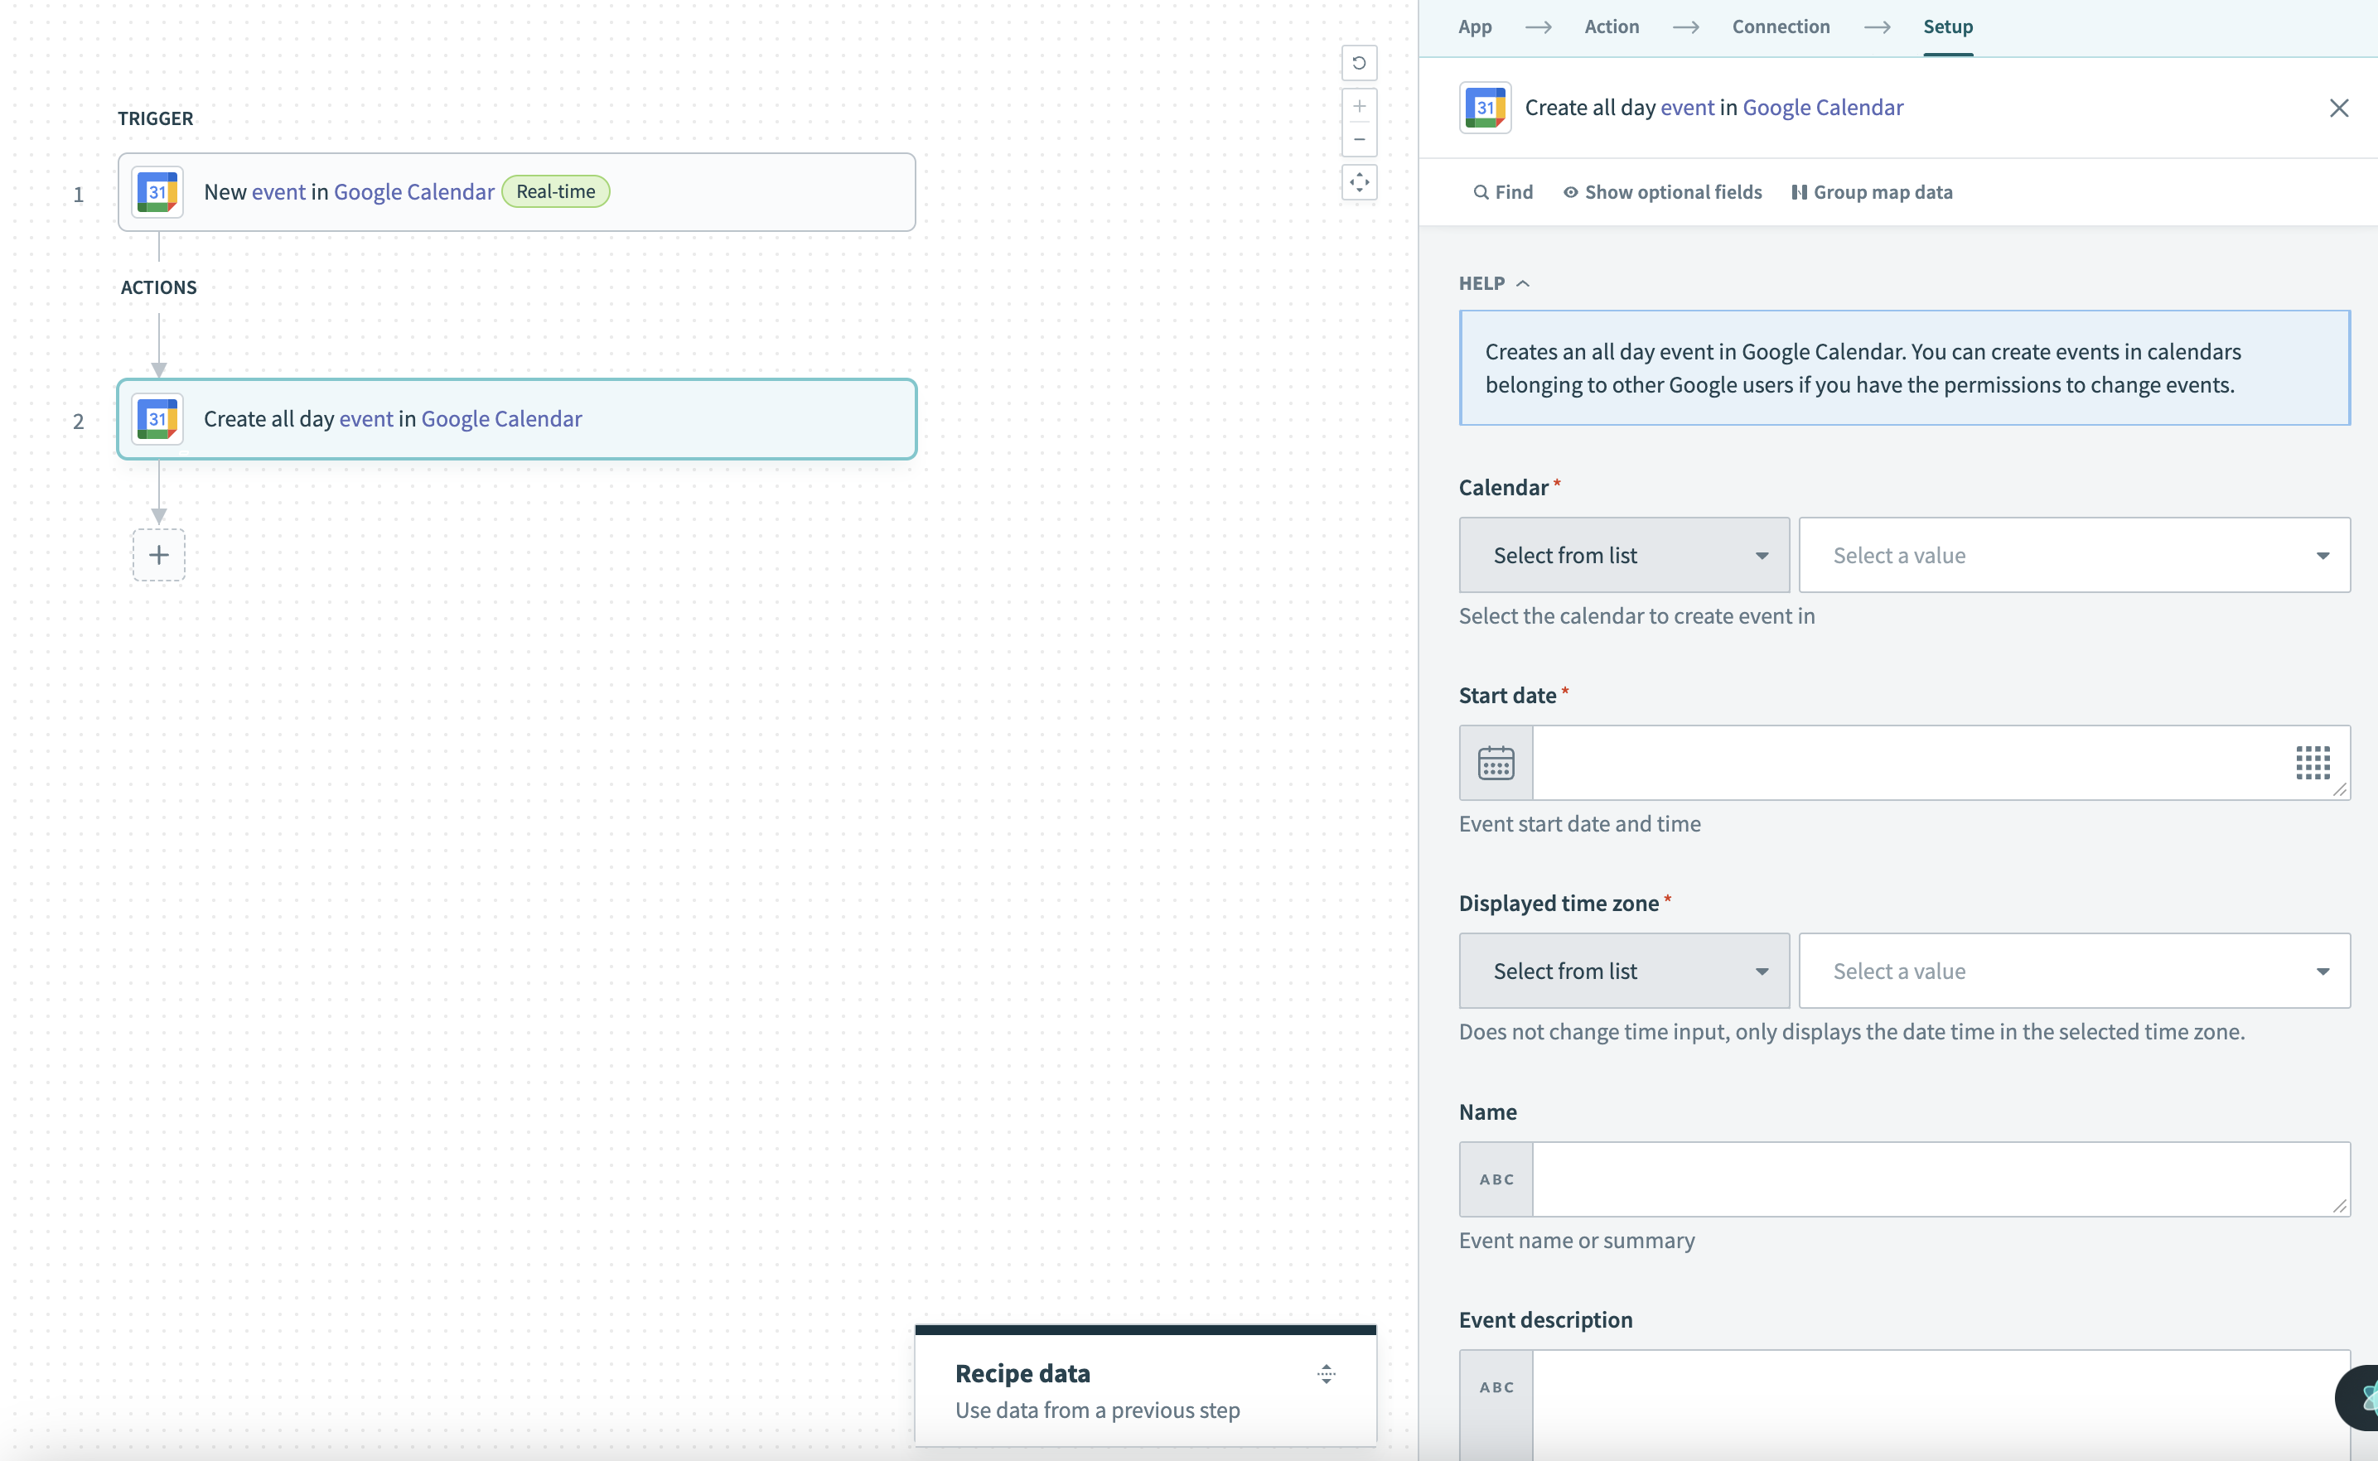Click the undo/reset icon on canvas
Screen dimensions: 2378x1461
click(x=1358, y=63)
